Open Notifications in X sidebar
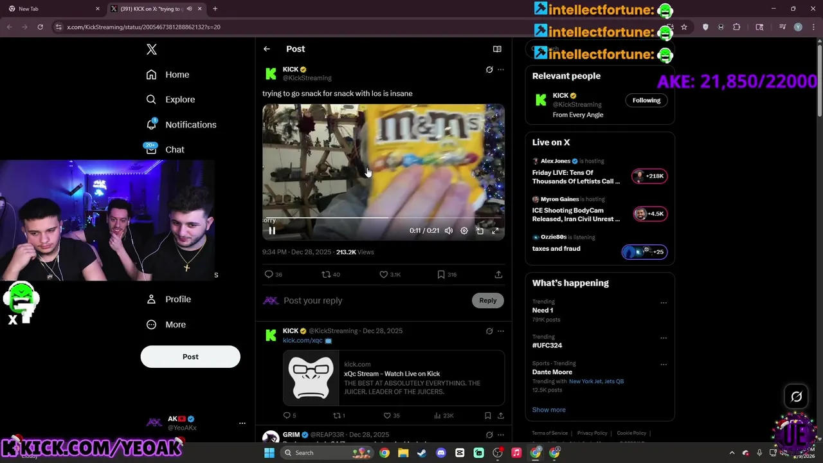 click(181, 125)
